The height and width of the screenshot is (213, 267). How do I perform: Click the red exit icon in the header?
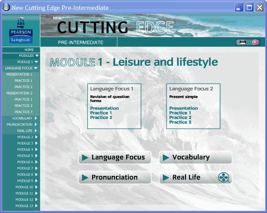click(x=255, y=42)
